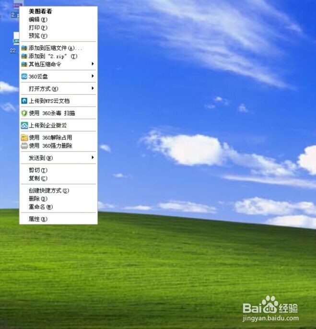Expand the 360云盘 submenu arrow

pyautogui.click(x=93, y=76)
